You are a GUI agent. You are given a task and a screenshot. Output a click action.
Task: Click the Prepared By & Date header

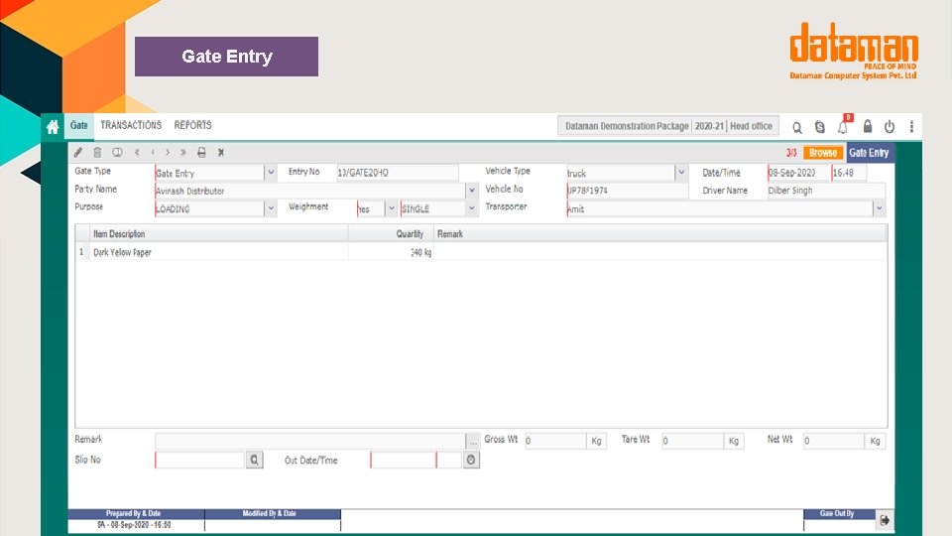point(136,513)
